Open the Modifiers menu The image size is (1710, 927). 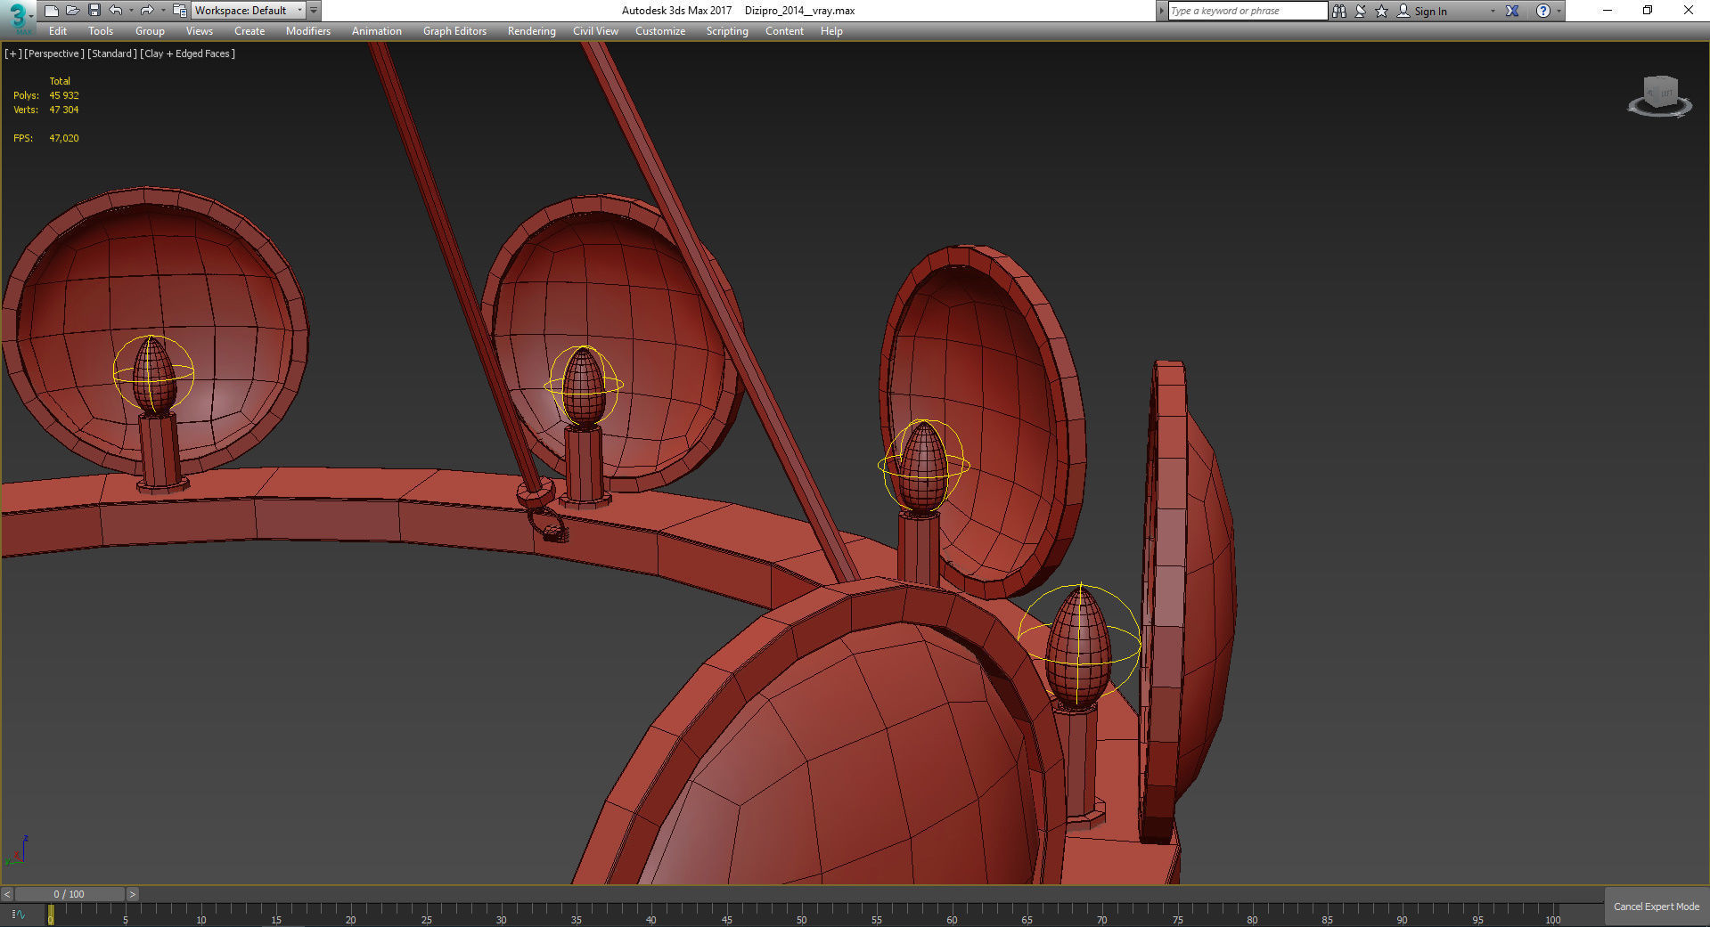[308, 31]
